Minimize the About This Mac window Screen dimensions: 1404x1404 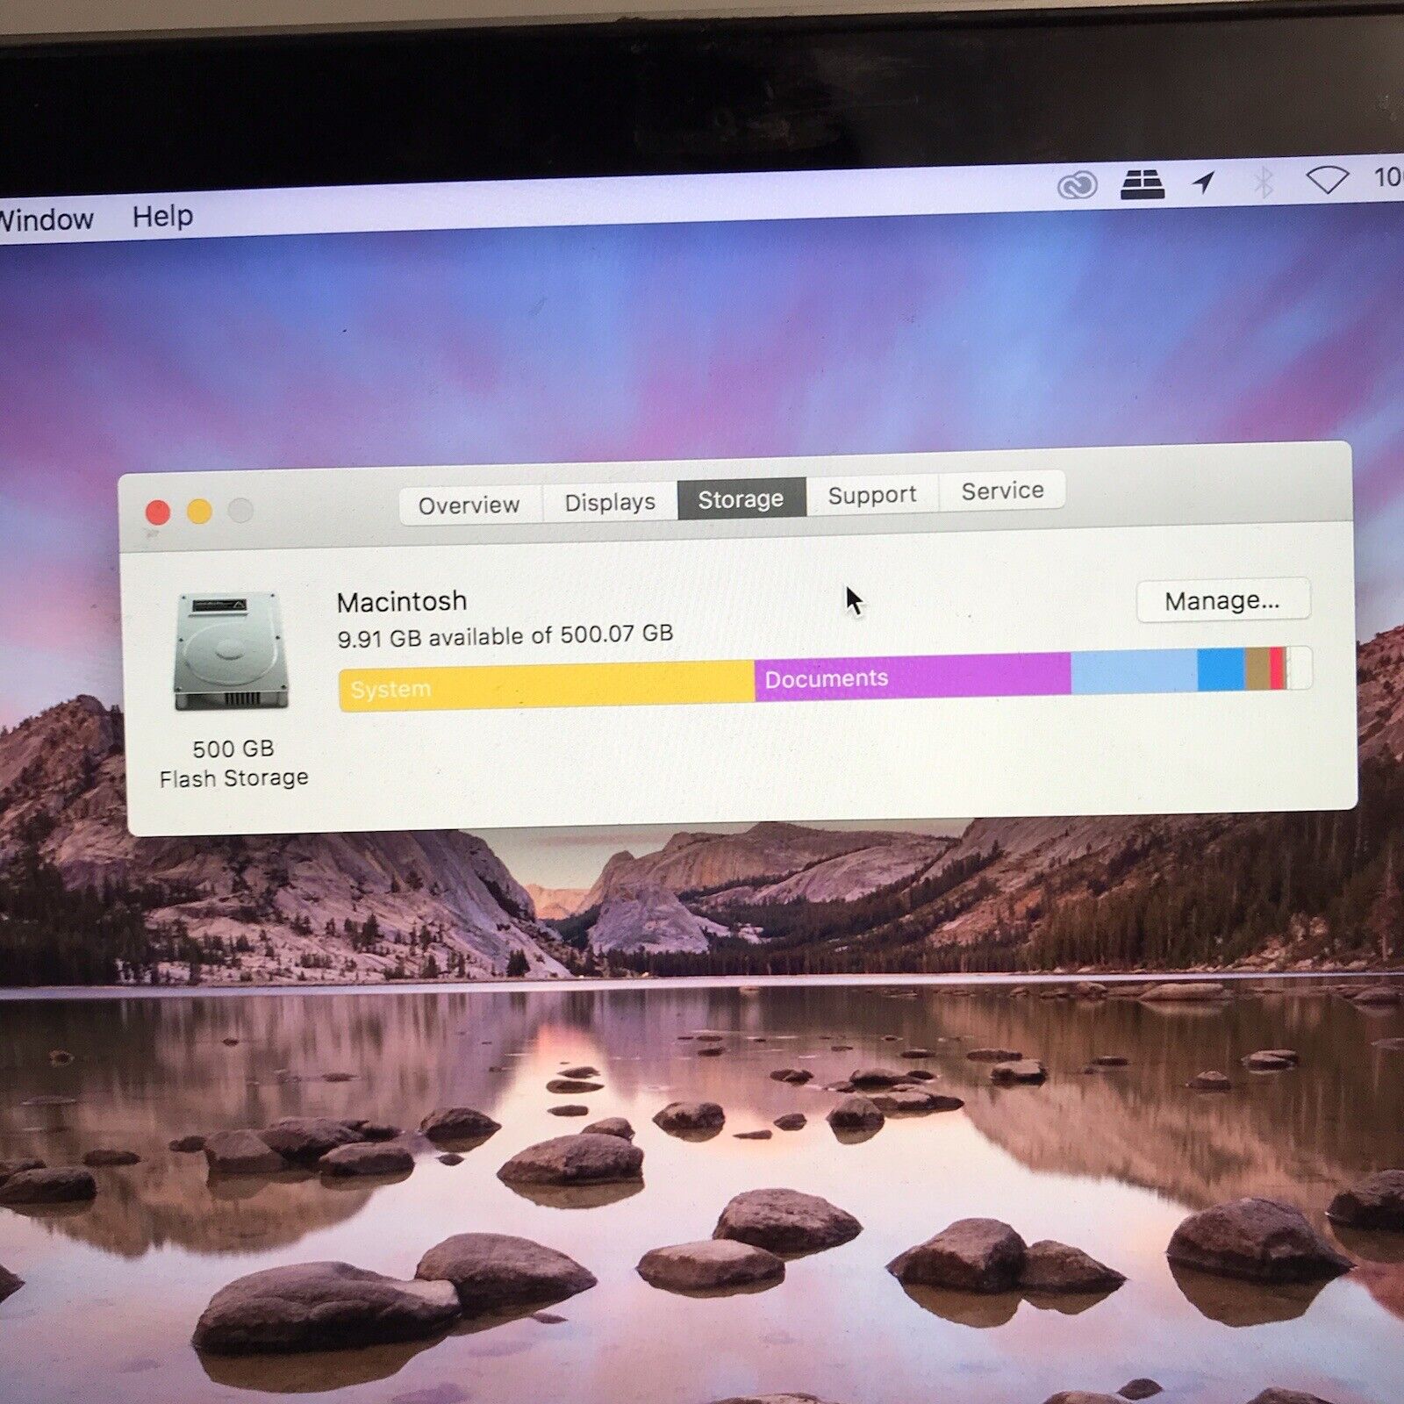[x=199, y=511]
